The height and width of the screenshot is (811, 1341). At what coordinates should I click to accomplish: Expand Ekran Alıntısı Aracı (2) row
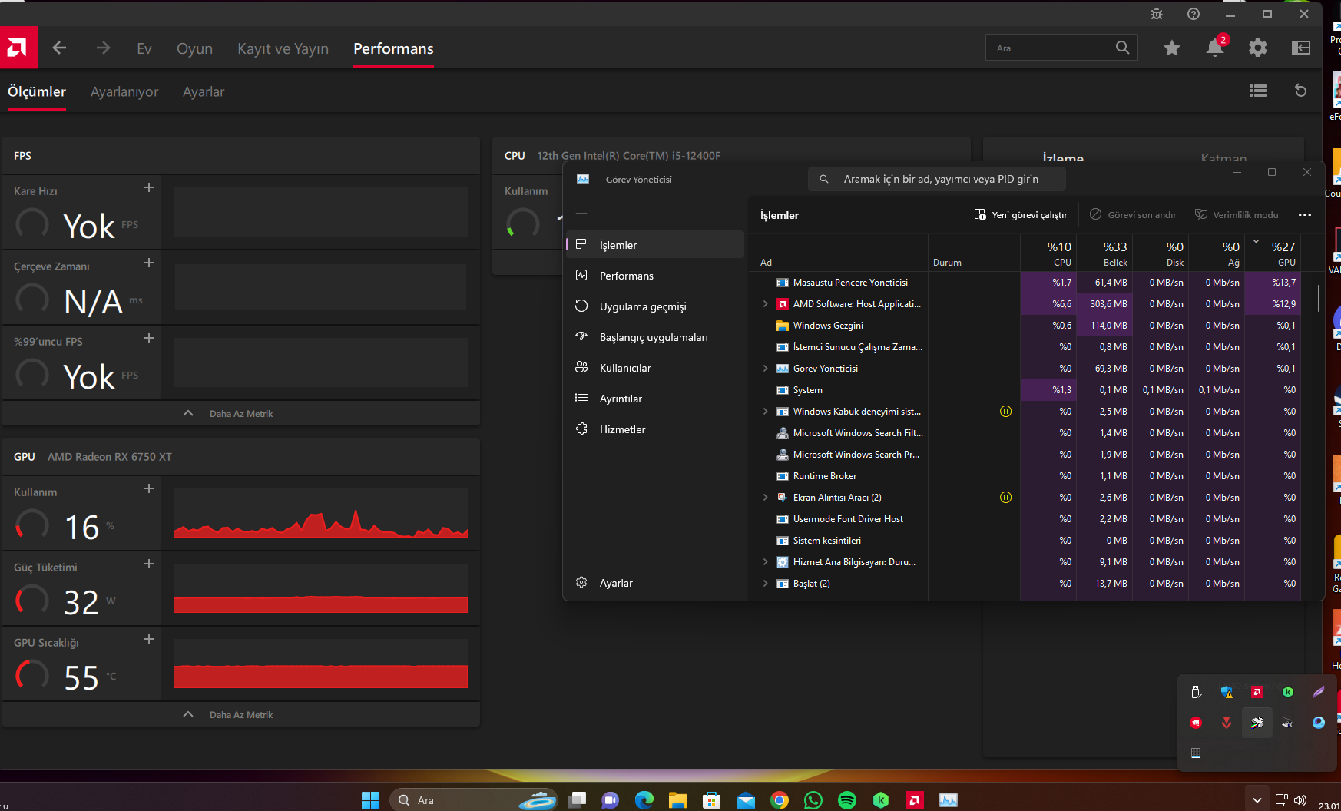[765, 498]
